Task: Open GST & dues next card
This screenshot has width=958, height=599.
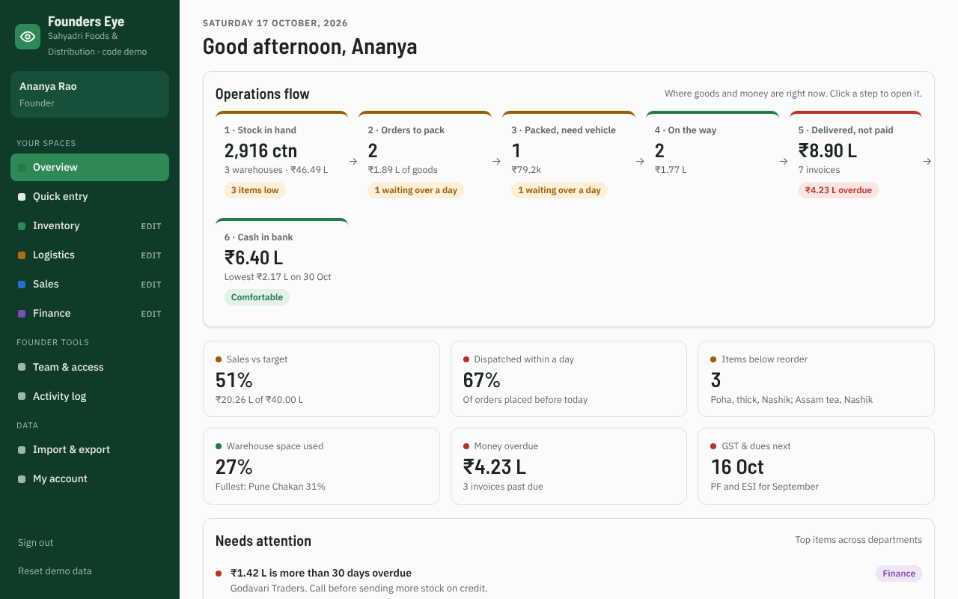Action: tap(816, 466)
